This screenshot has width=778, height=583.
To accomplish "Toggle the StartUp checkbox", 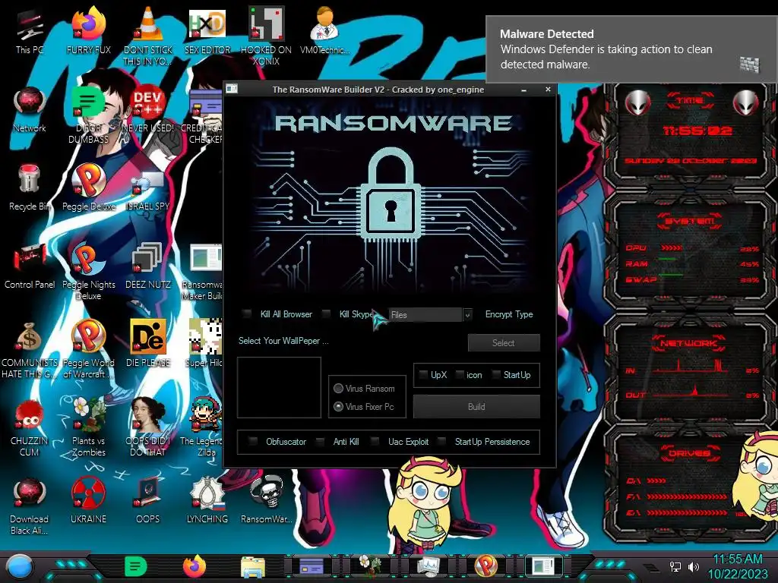I will click(495, 375).
